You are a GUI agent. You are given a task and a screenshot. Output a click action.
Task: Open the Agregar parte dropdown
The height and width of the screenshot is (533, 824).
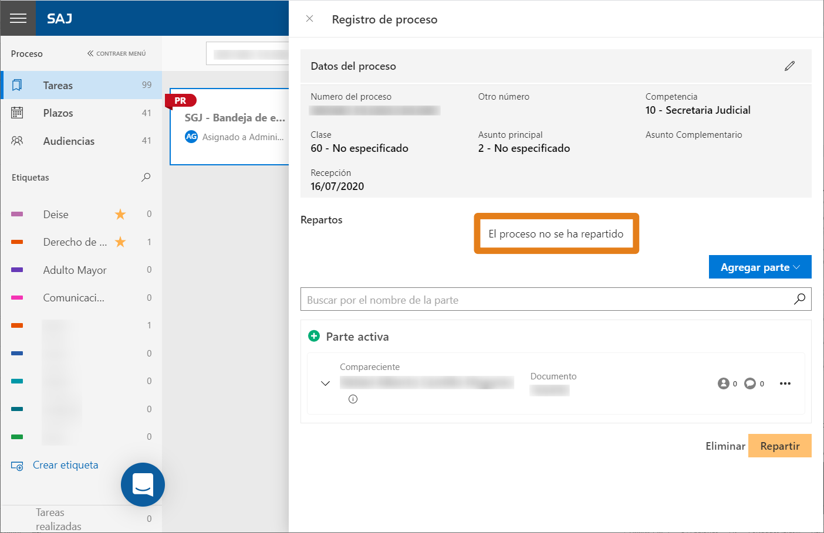760,267
